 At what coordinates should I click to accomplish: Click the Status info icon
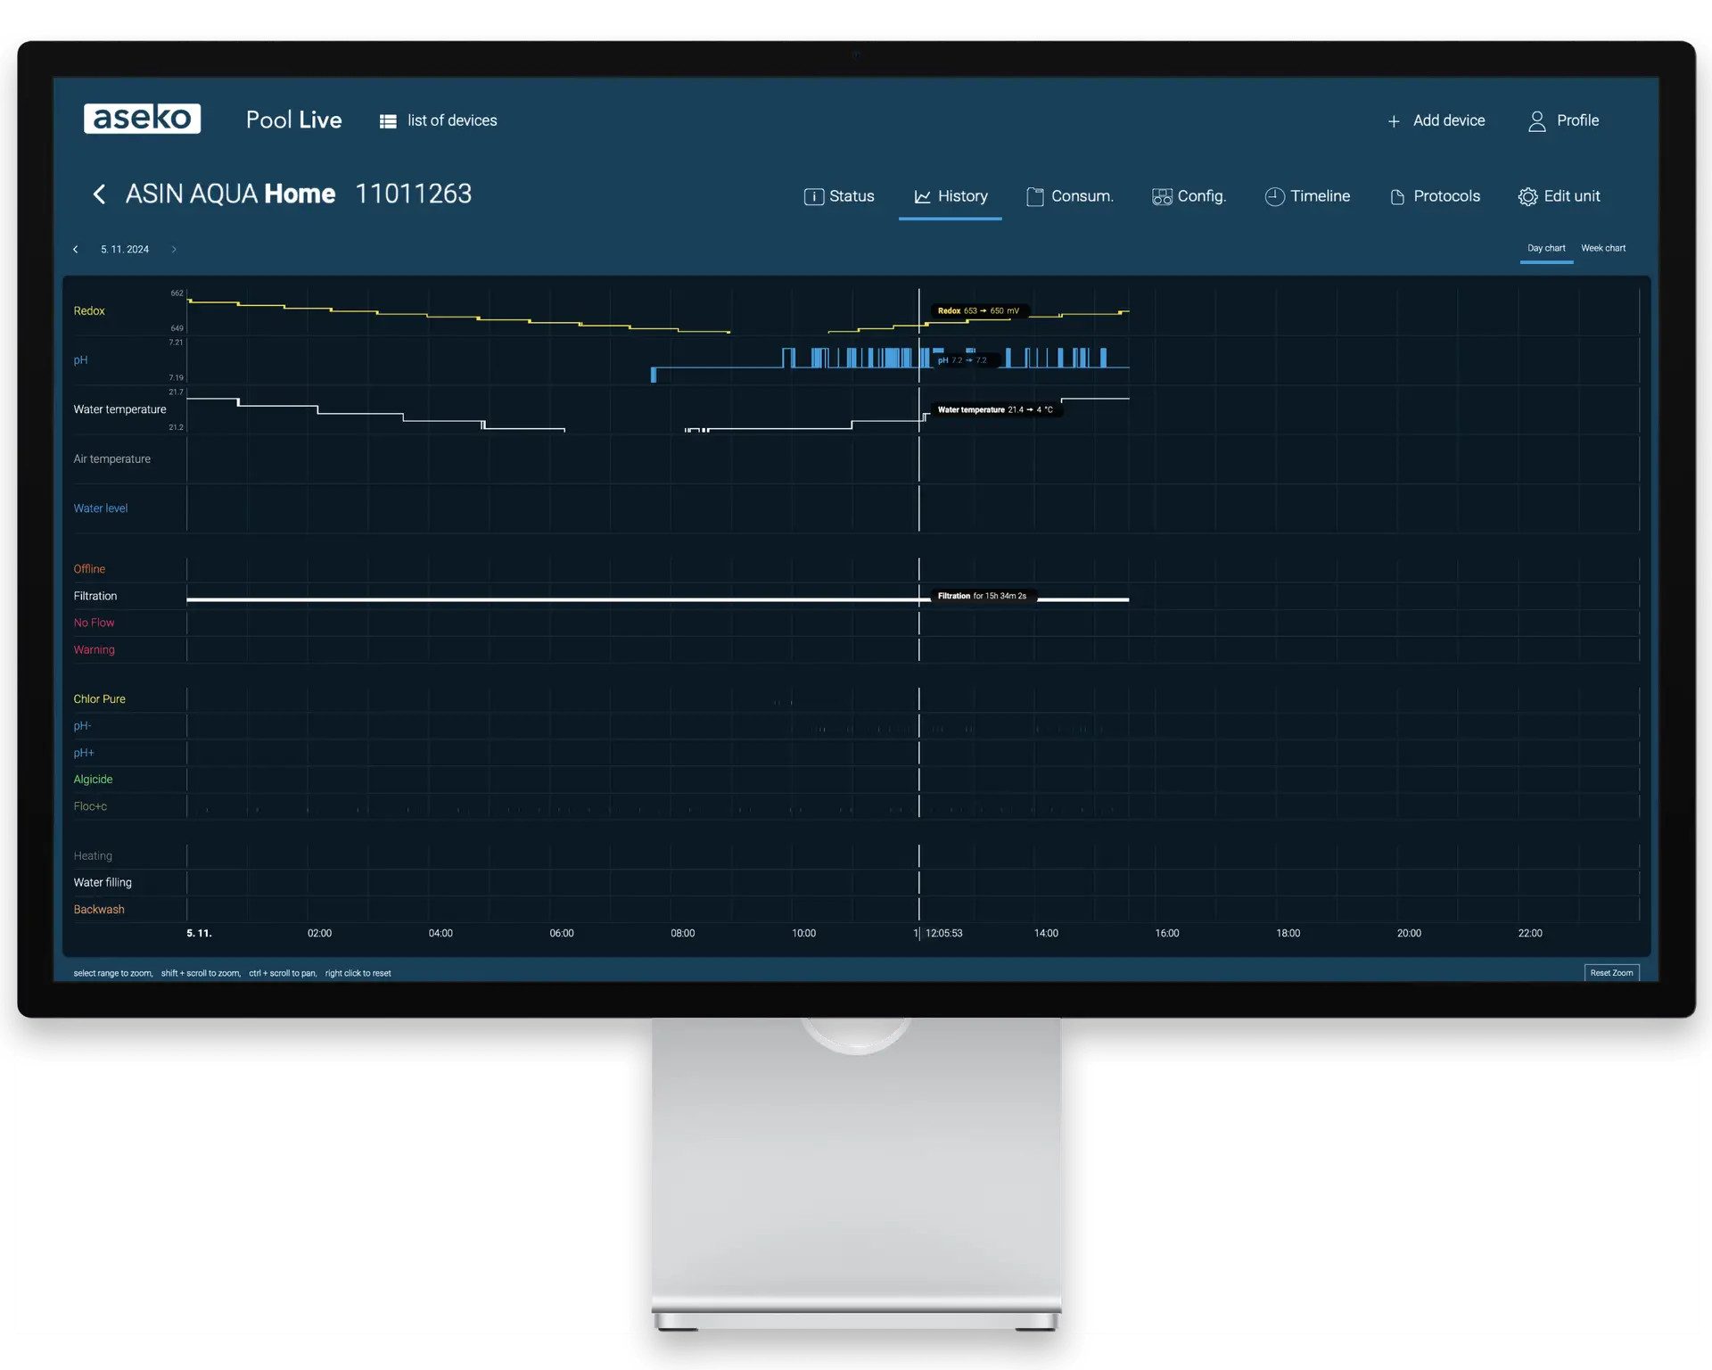point(813,197)
